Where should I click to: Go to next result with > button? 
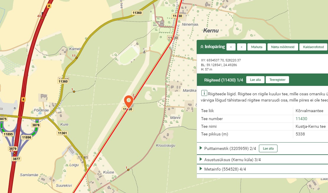click(x=241, y=47)
